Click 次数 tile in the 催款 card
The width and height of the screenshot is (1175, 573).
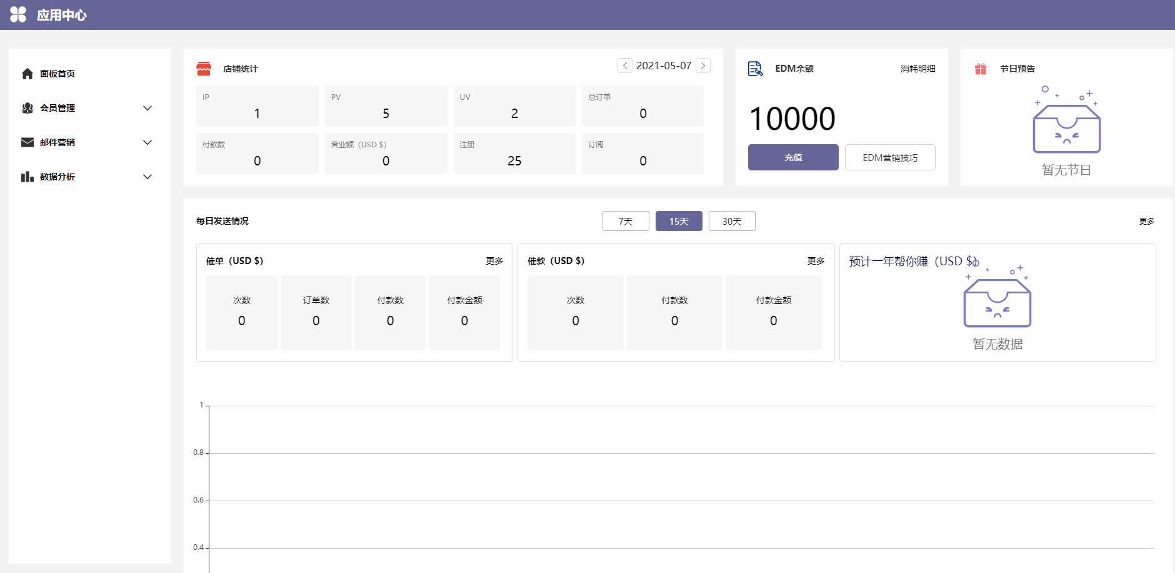576,313
